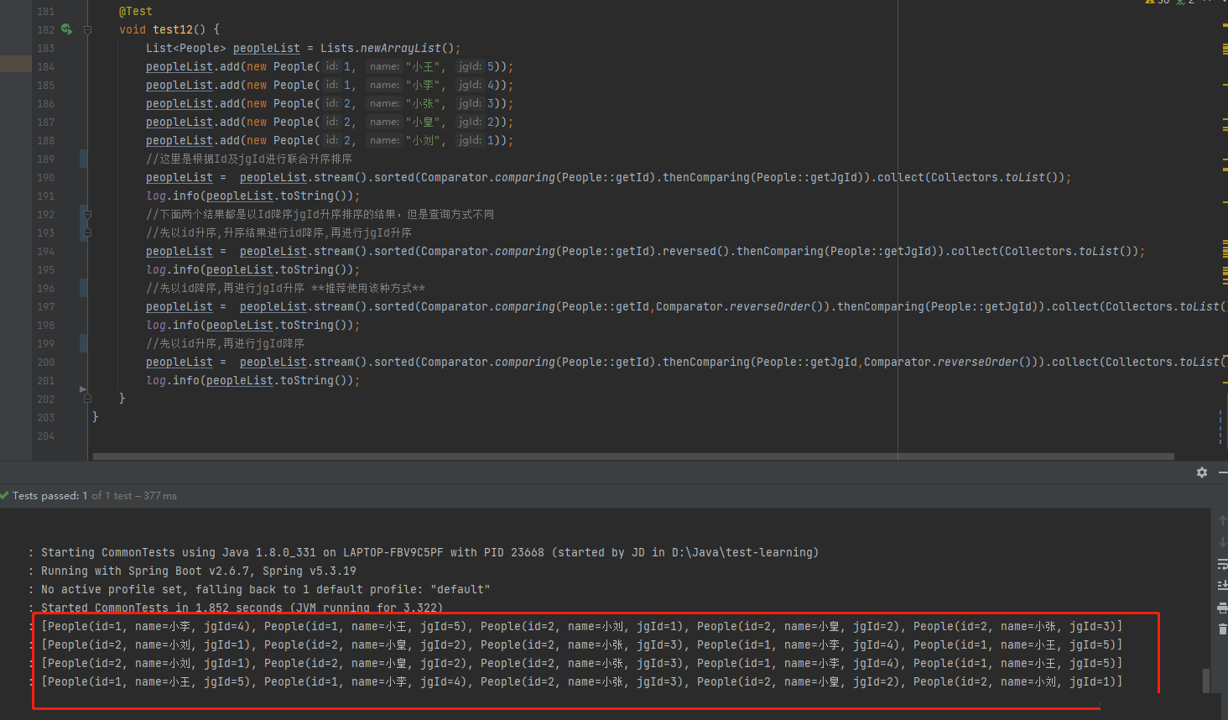1228x720 pixels.
Task: Click the down arrow in the console toolbar
Action: 1222,542
